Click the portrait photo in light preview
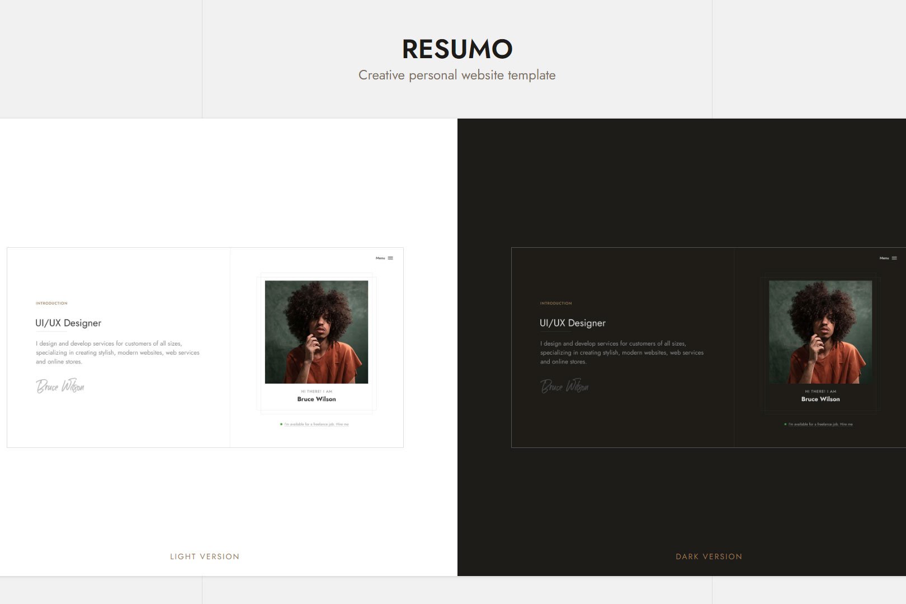Image resolution: width=906 pixels, height=604 pixels. point(317,332)
